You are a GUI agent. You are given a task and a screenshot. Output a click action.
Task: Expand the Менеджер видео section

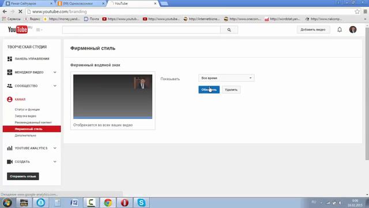pos(55,72)
